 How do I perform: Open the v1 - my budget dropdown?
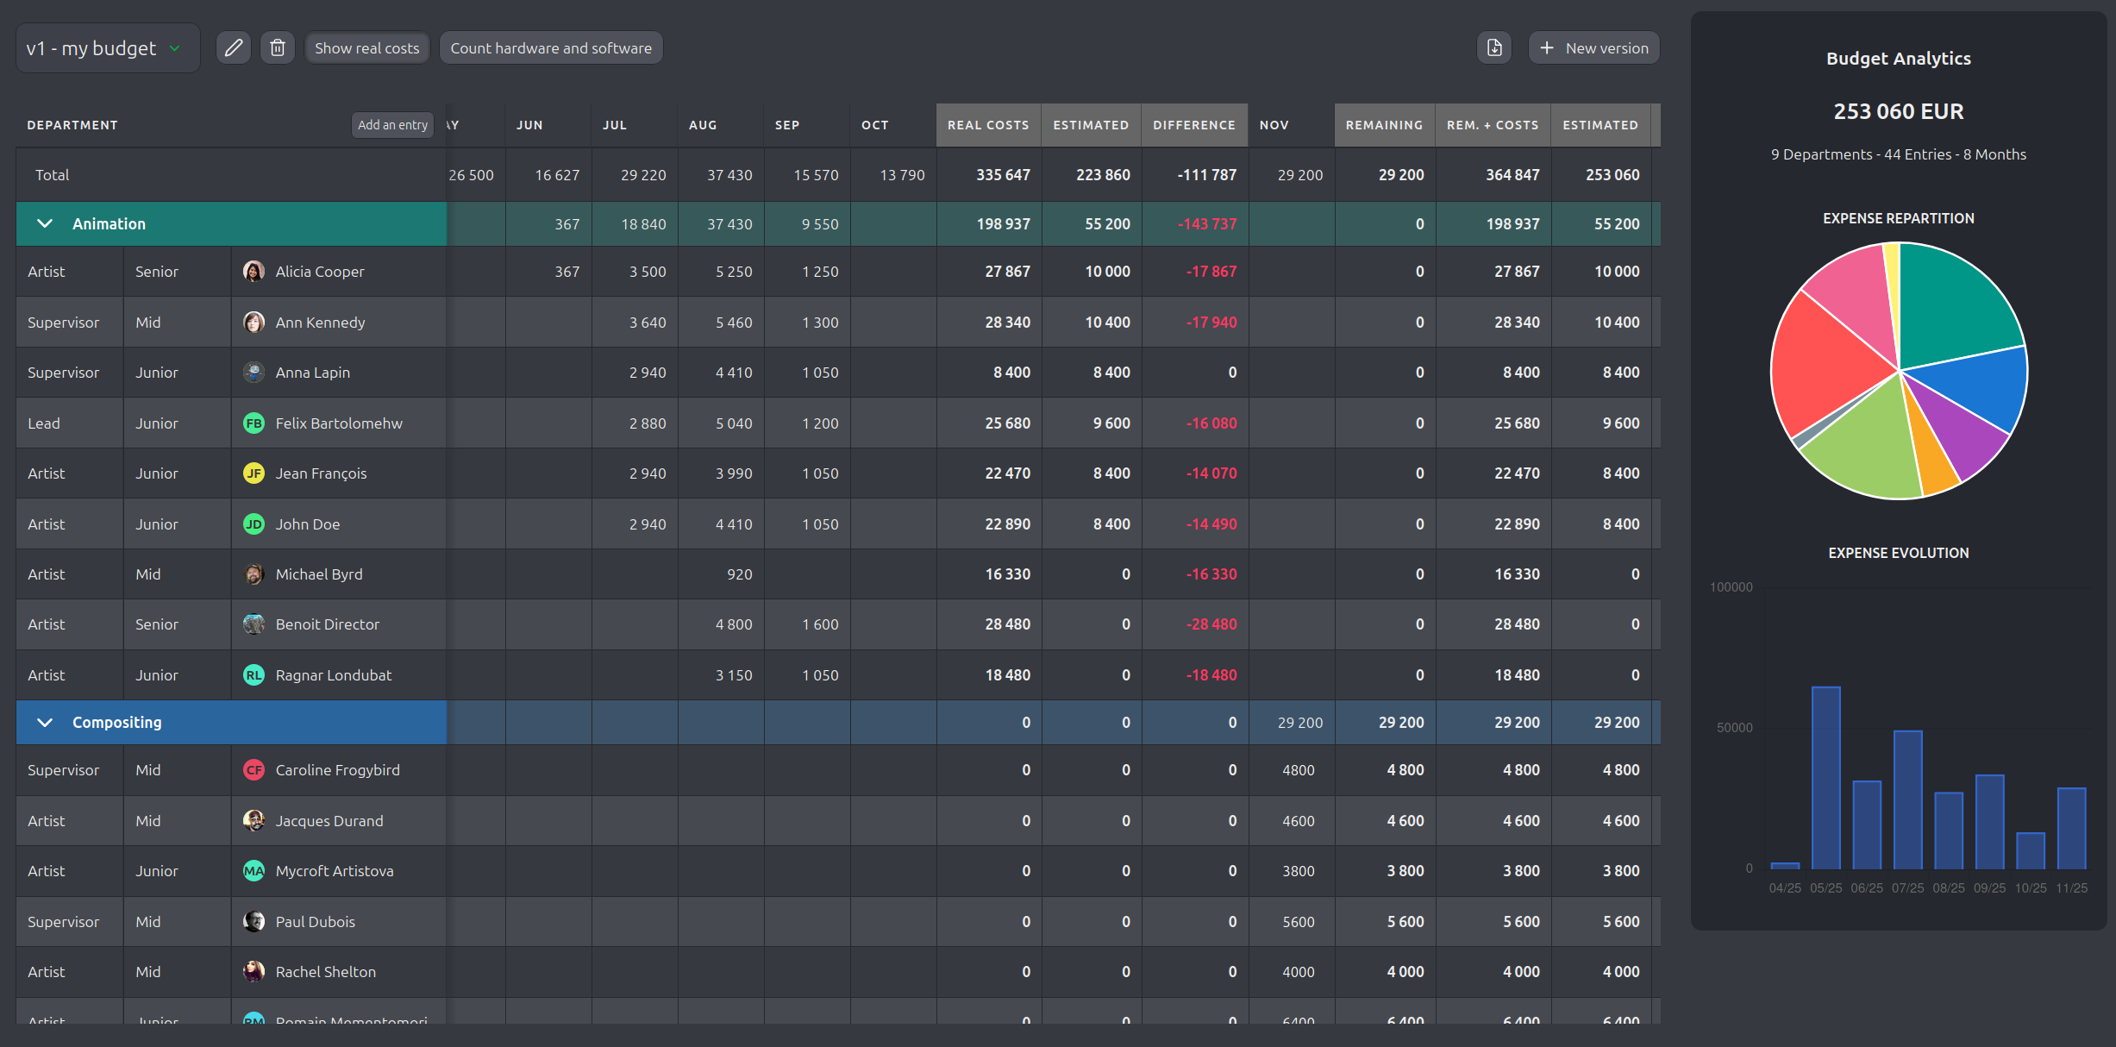(x=107, y=48)
